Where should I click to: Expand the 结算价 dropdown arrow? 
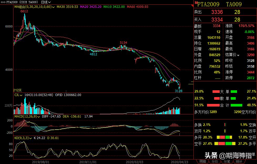[x=238, y=55]
